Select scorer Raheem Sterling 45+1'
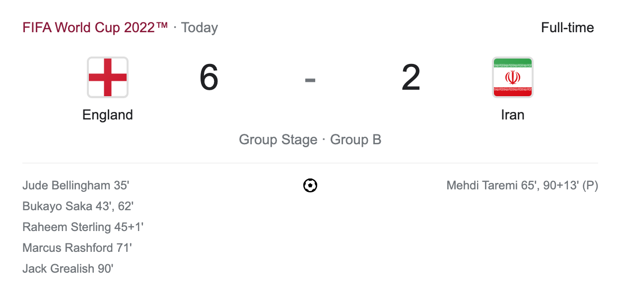 (83, 228)
